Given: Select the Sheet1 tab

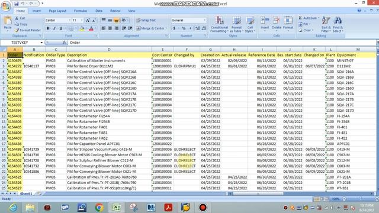Looking at the screenshot, I should pos(26,193).
